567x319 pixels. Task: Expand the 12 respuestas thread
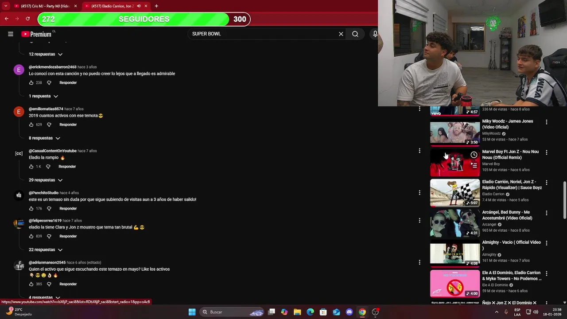[x=45, y=54]
